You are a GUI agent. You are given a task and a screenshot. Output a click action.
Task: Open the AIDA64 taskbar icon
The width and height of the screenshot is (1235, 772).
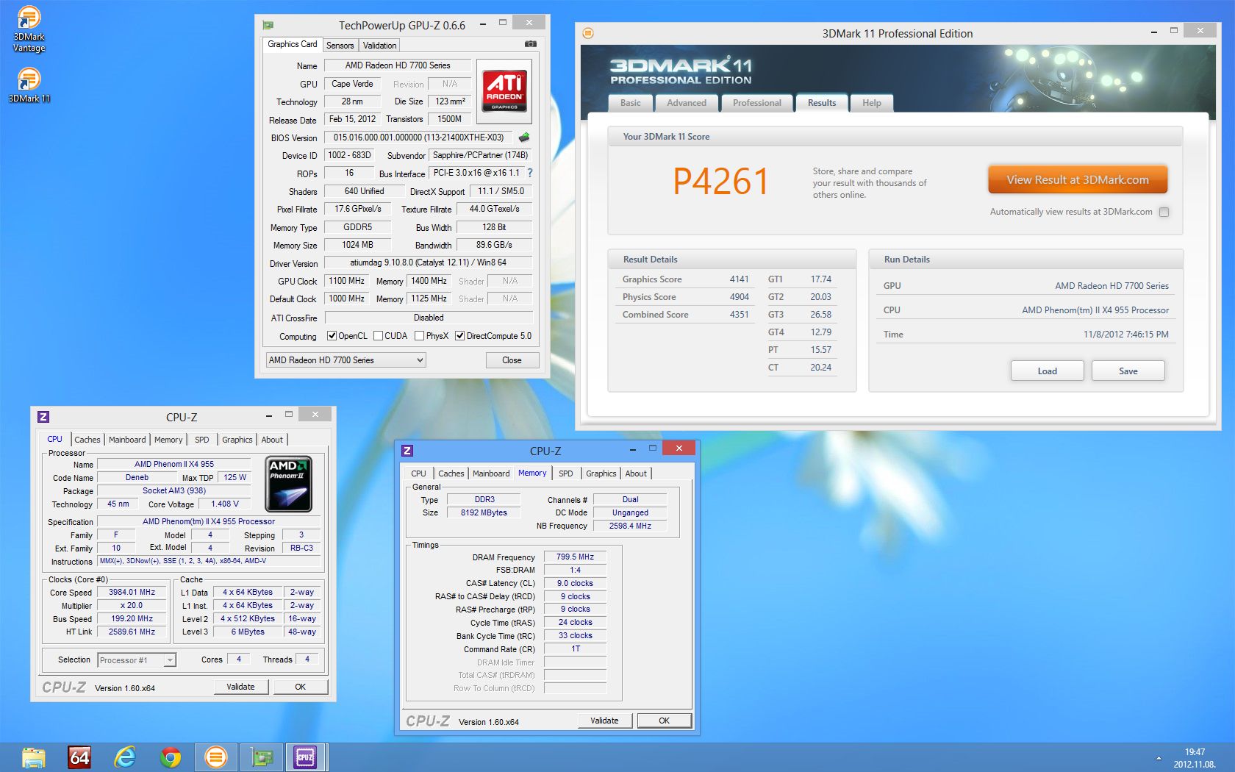79,757
